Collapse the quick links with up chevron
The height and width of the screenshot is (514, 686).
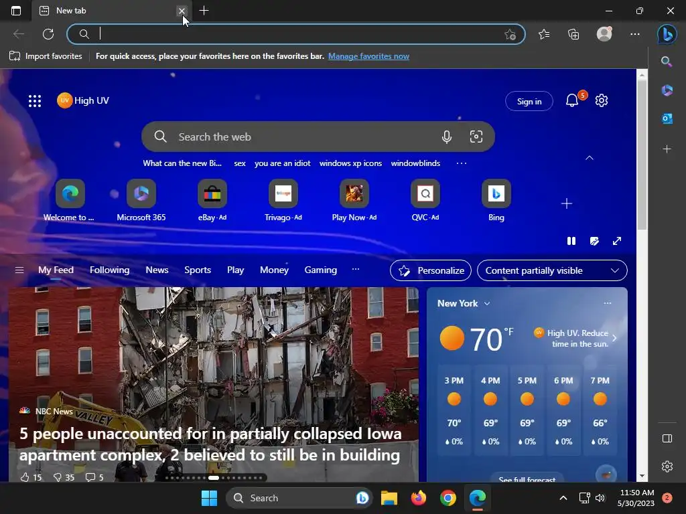(590, 158)
